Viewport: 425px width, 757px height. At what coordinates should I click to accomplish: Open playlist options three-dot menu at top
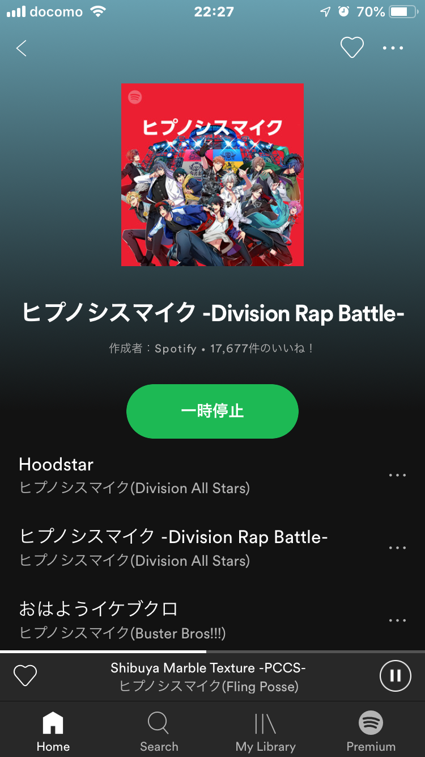(393, 48)
